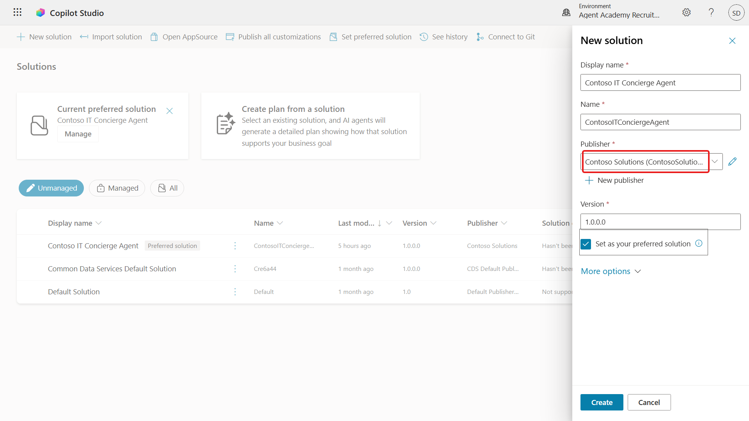Open the help question mark icon
This screenshot has width=749, height=421.
click(x=711, y=12)
